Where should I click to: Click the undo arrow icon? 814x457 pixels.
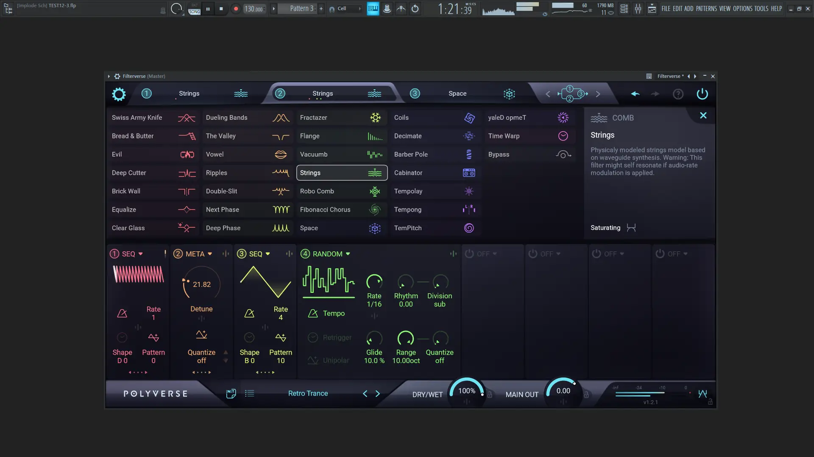[x=635, y=94]
